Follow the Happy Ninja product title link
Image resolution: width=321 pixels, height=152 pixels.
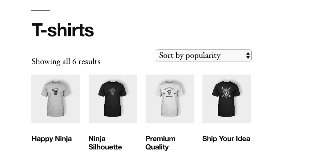pos(52,139)
